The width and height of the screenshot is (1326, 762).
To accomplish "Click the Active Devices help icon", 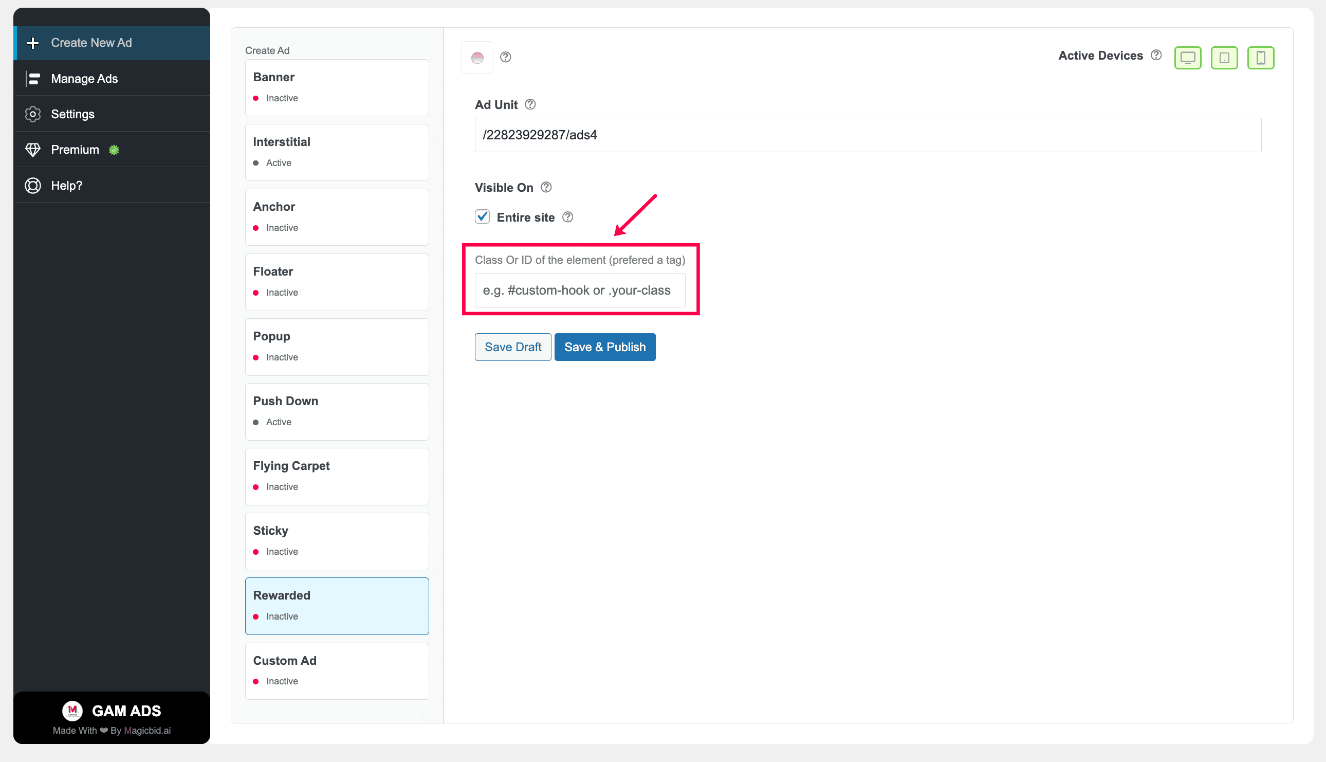I will click(1156, 55).
